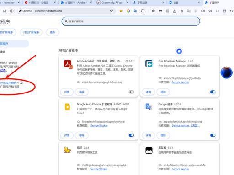The height and width of the screenshot is (175, 234).
Task: Click the small blue circle floating icon
Action: pos(179,51)
